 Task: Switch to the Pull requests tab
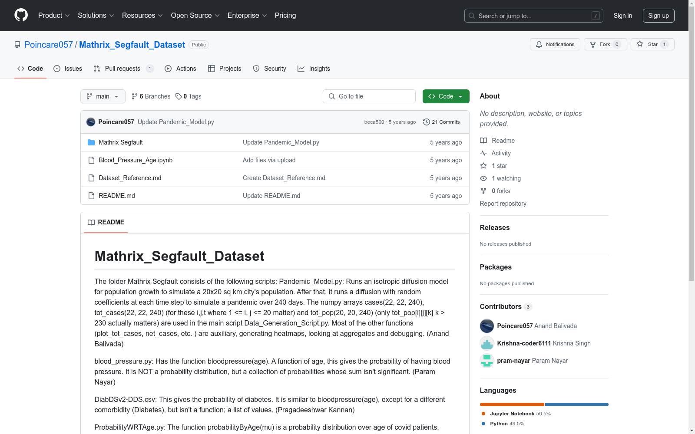pyautogui.click(x=124, y=69)
